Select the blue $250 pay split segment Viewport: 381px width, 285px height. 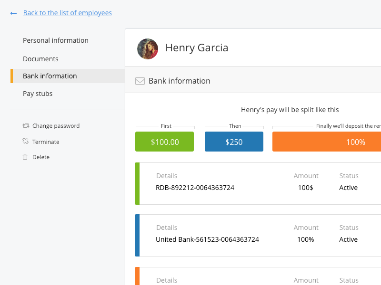click(234, 142)
